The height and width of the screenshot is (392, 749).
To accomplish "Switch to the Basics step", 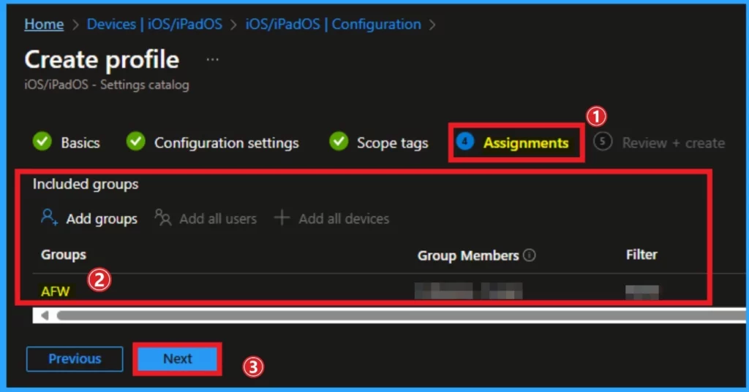I will (80, 142).
